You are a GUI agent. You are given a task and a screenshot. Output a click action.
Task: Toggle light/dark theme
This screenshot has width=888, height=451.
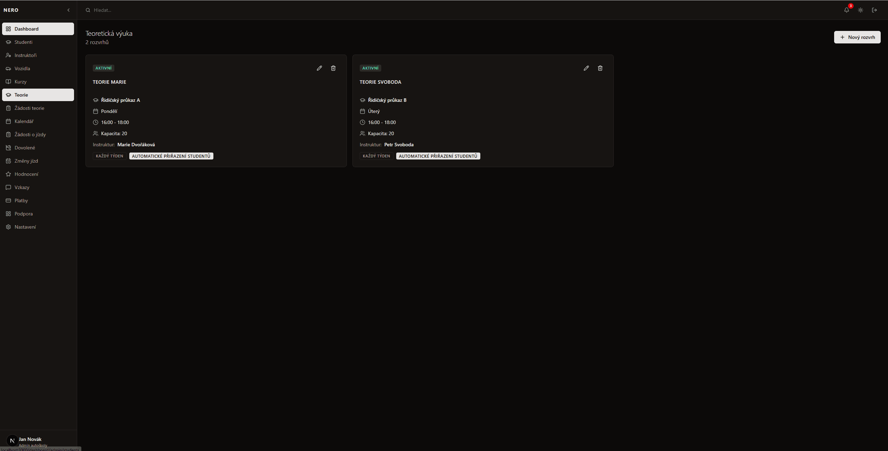click(x=860, y=10)
